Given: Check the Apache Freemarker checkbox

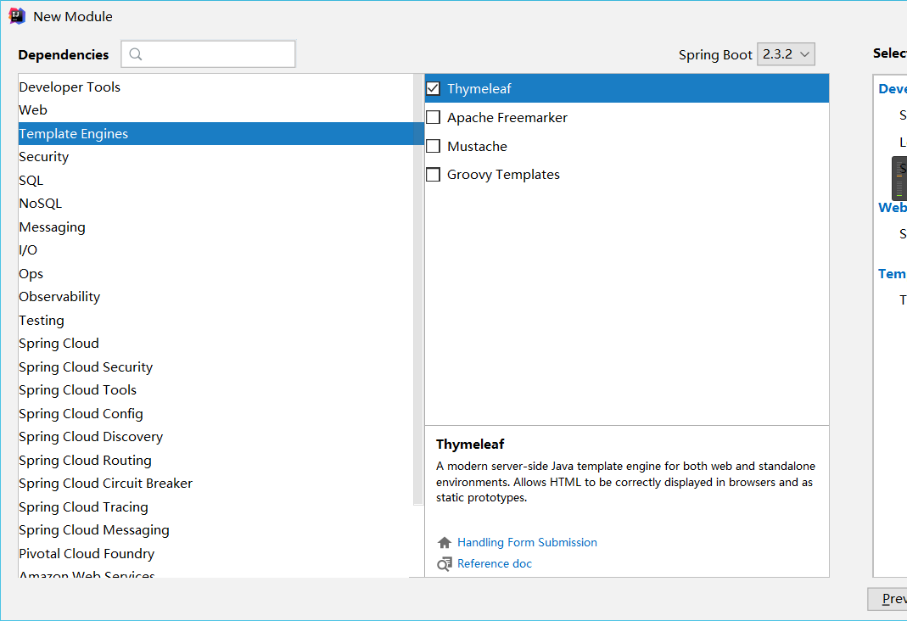Looking at the screenshot, I should [434, 117].
